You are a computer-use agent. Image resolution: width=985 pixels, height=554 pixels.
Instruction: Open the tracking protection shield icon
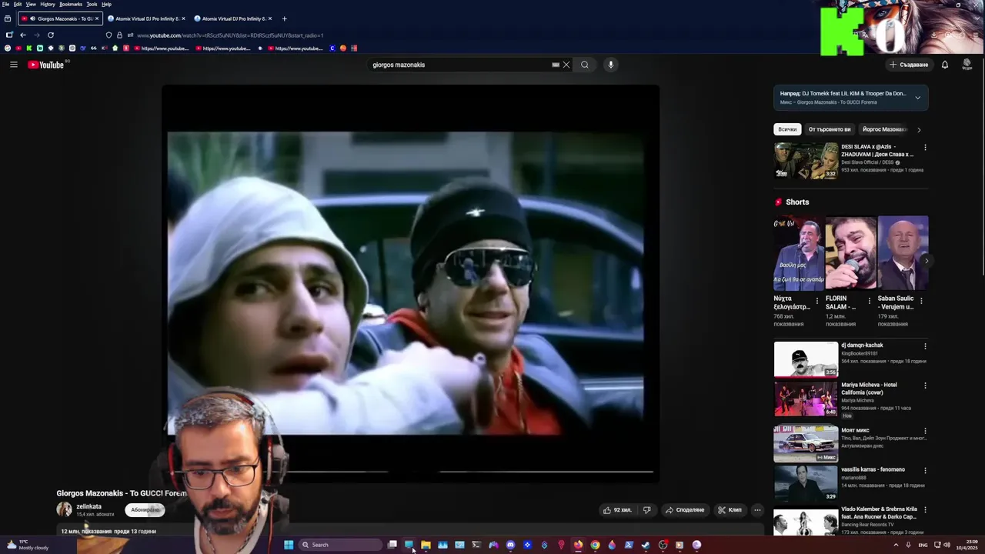(x=109, y=35)
